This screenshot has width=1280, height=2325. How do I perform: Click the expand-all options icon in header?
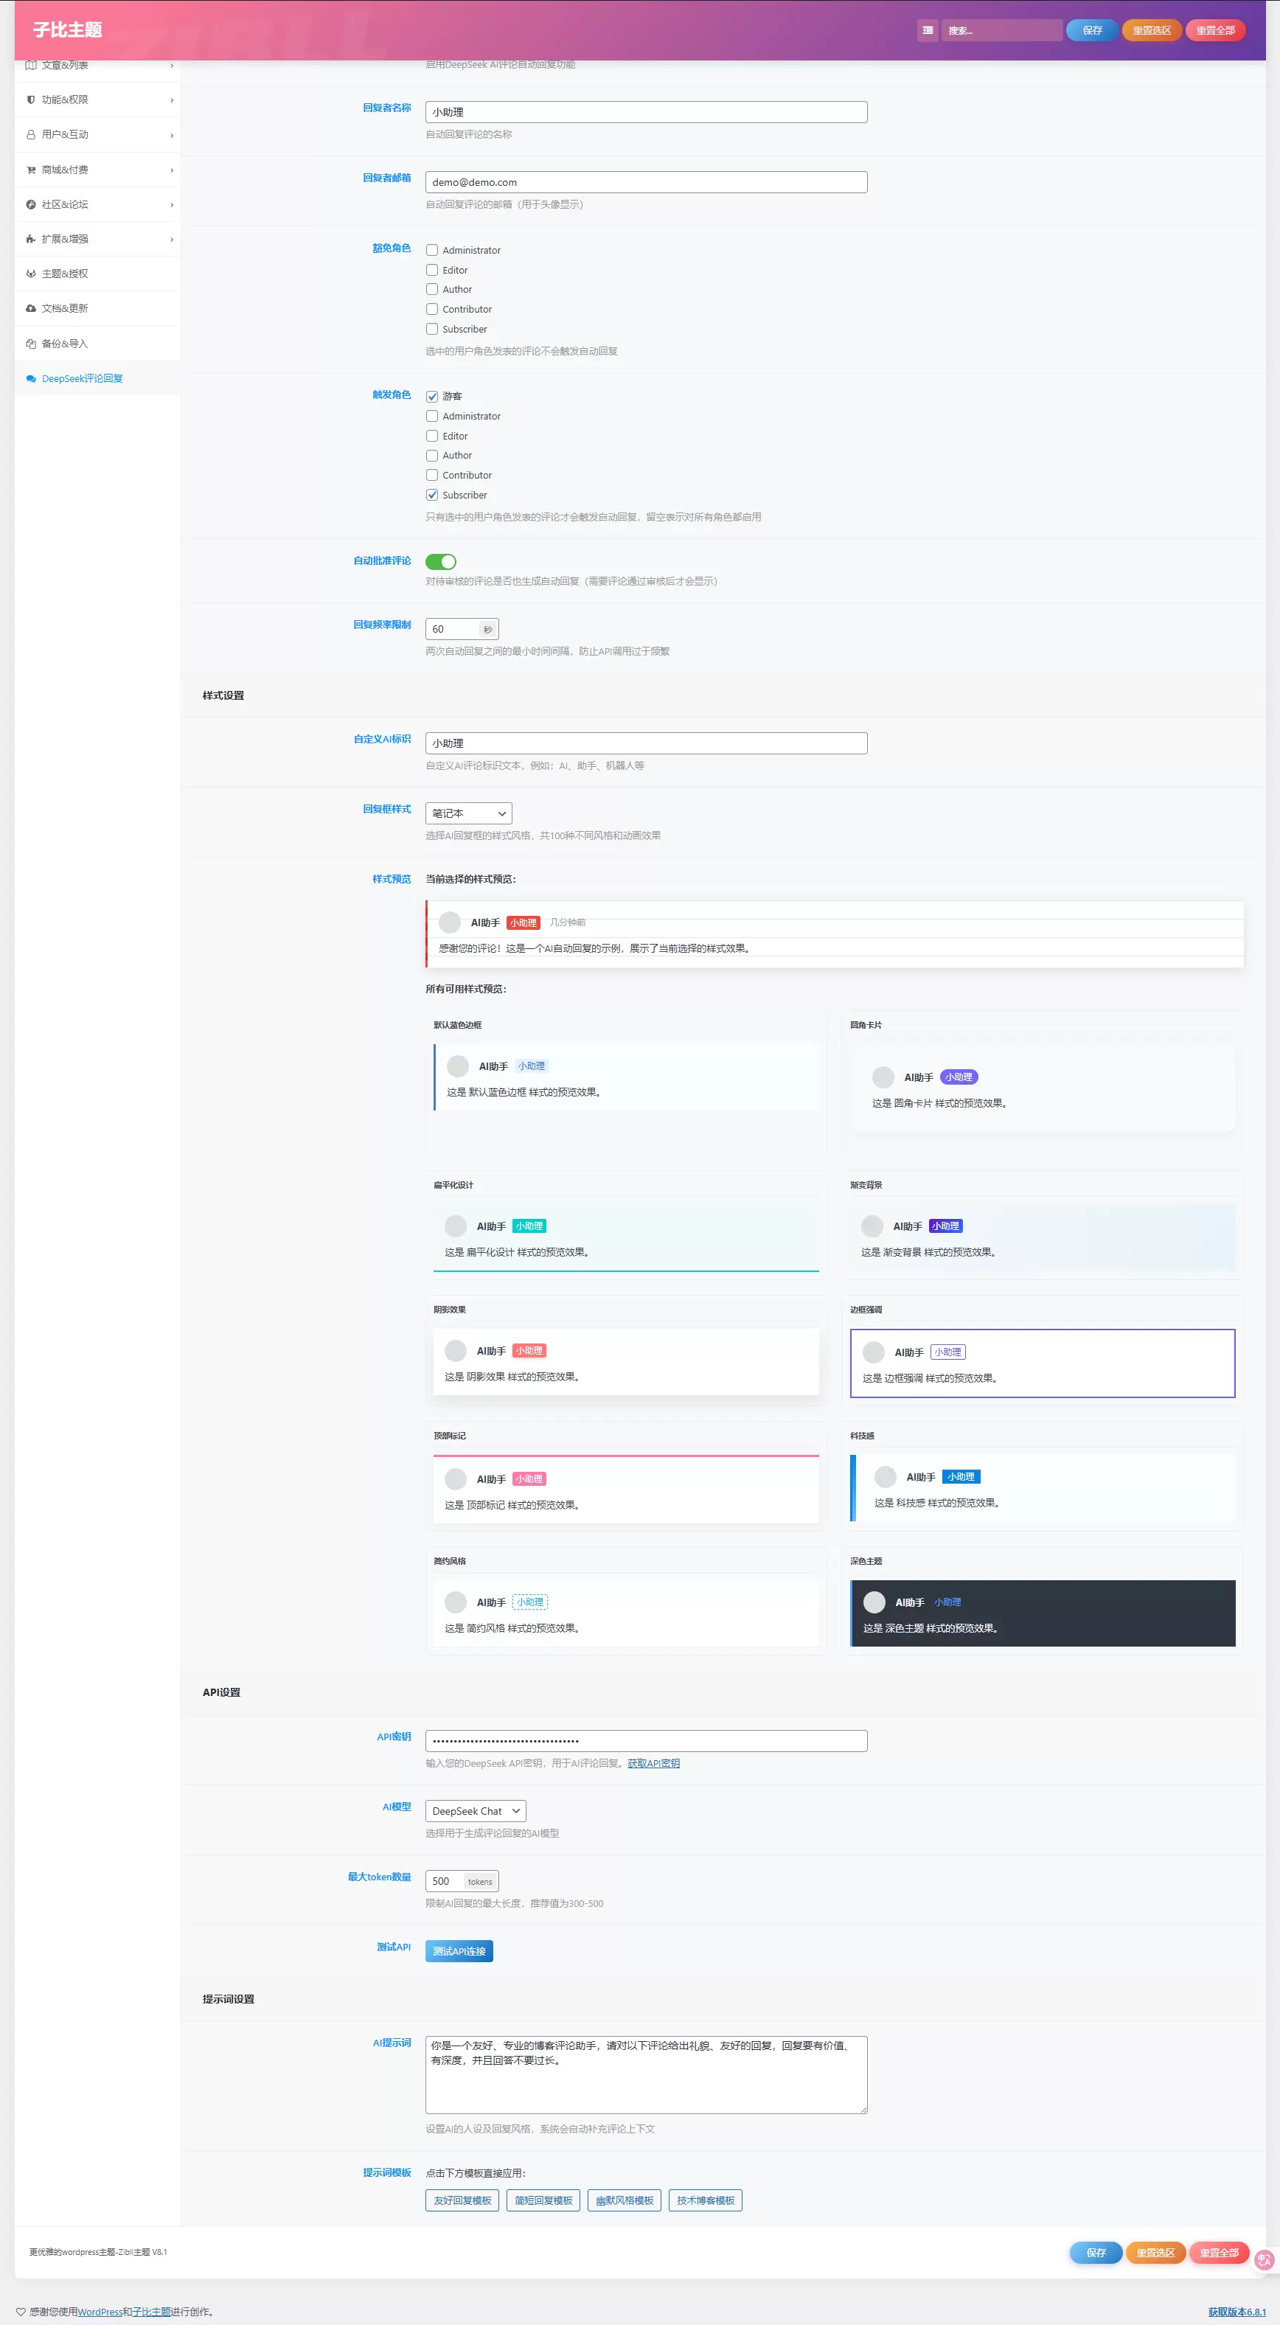pyautogui.click(x=927, y=29)
